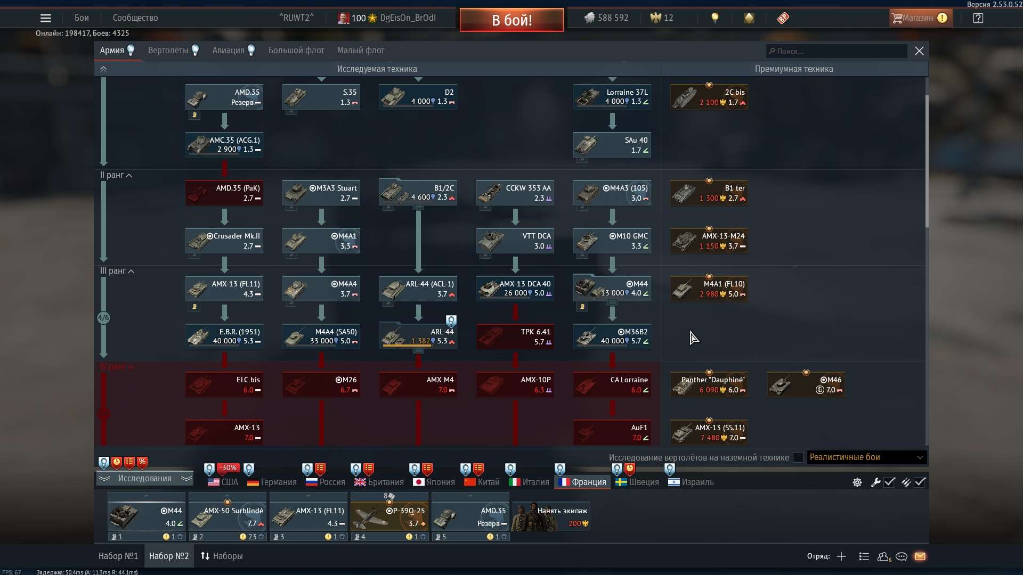Click the squad member list icon

point(863,556)
